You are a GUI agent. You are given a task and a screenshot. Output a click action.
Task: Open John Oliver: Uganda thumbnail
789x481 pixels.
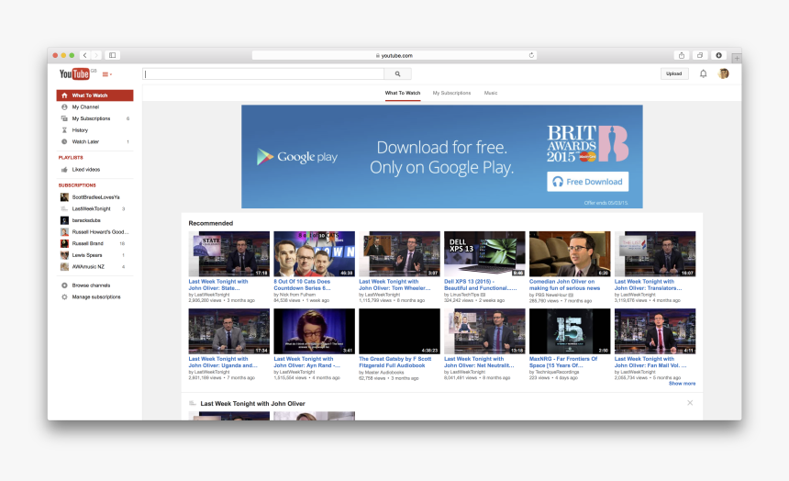pyautogui.click(x=229, y=331)
